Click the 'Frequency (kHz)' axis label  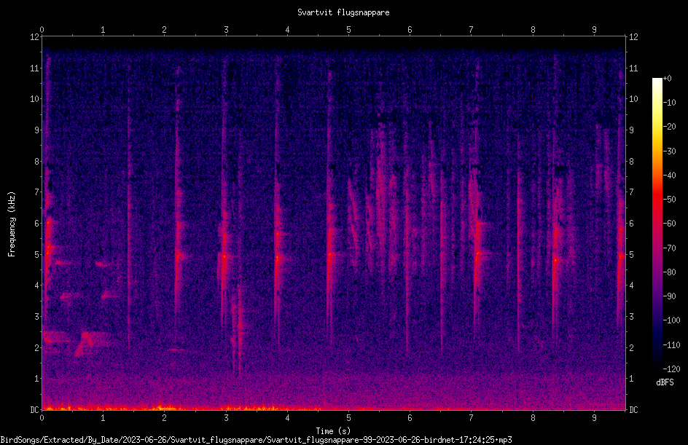pyautogui.click(x=12, y=224)
